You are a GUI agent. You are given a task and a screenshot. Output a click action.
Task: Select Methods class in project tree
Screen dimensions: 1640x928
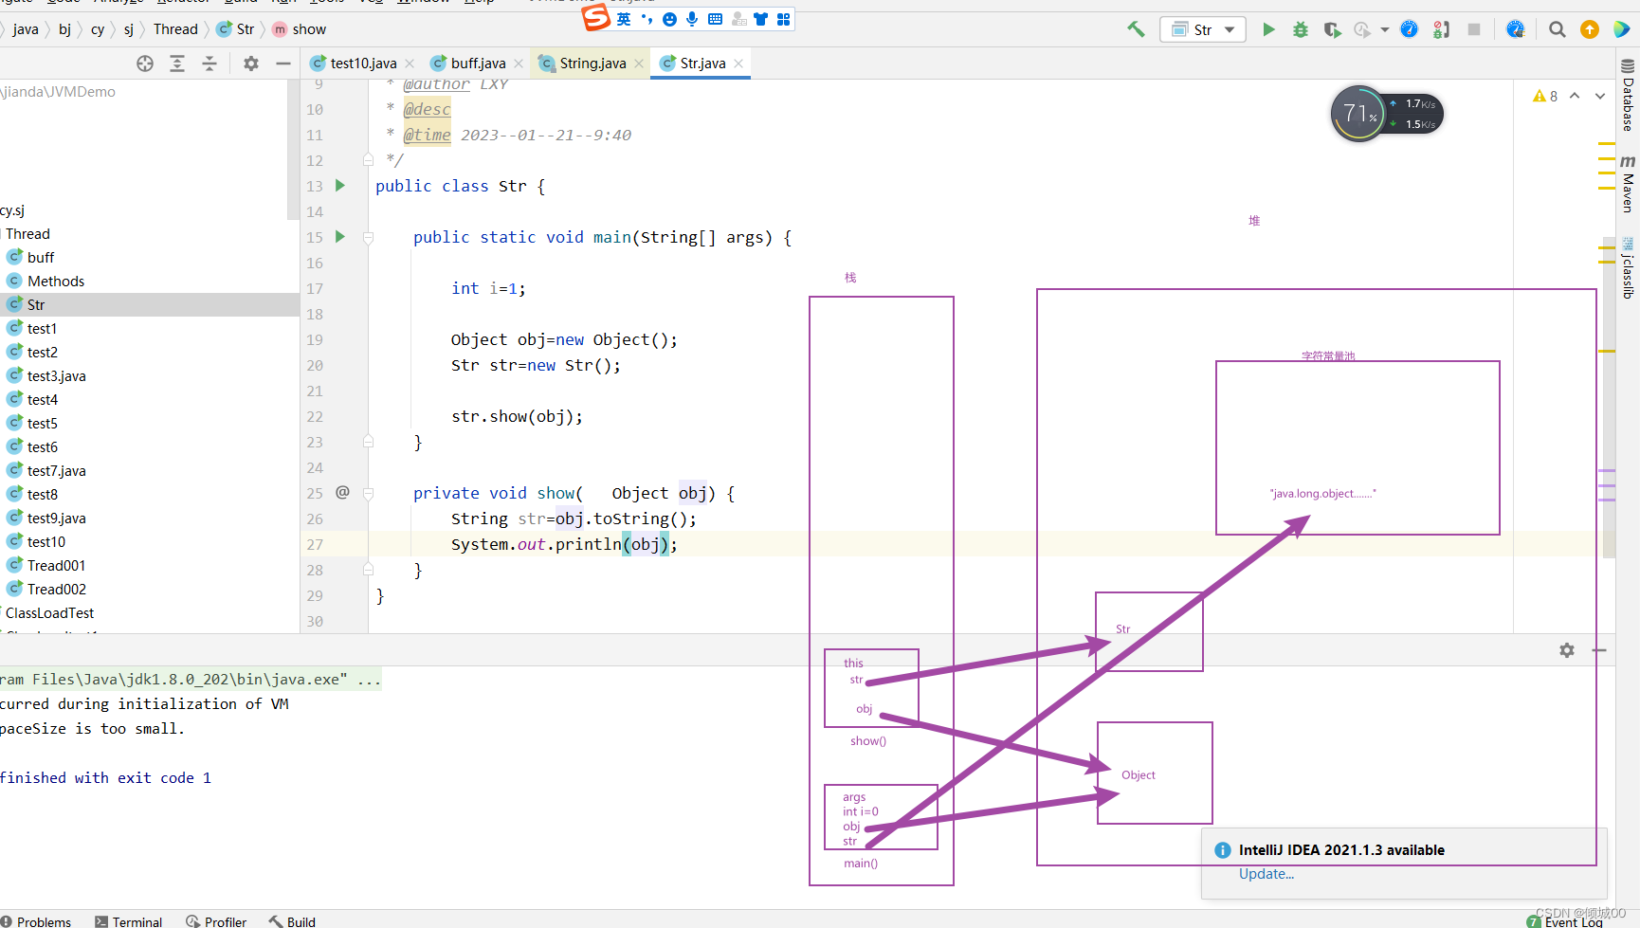(x=56, y=282)
